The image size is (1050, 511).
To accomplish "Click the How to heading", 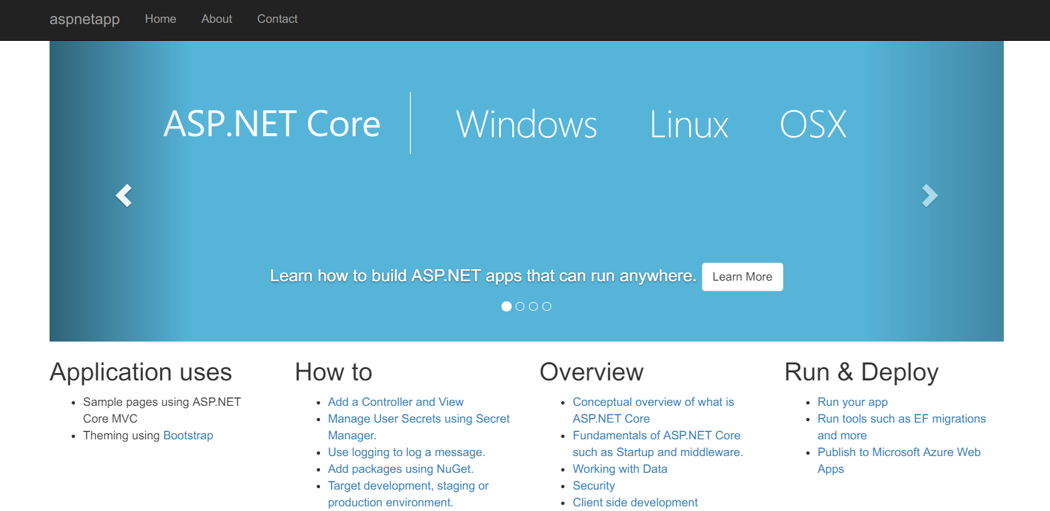I will [x=333, y=372].
